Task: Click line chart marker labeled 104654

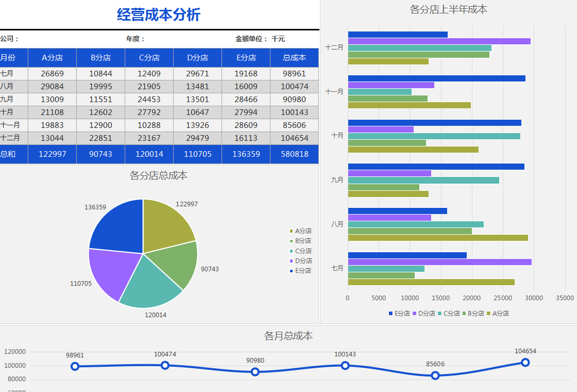Action: tap(525, 363)
